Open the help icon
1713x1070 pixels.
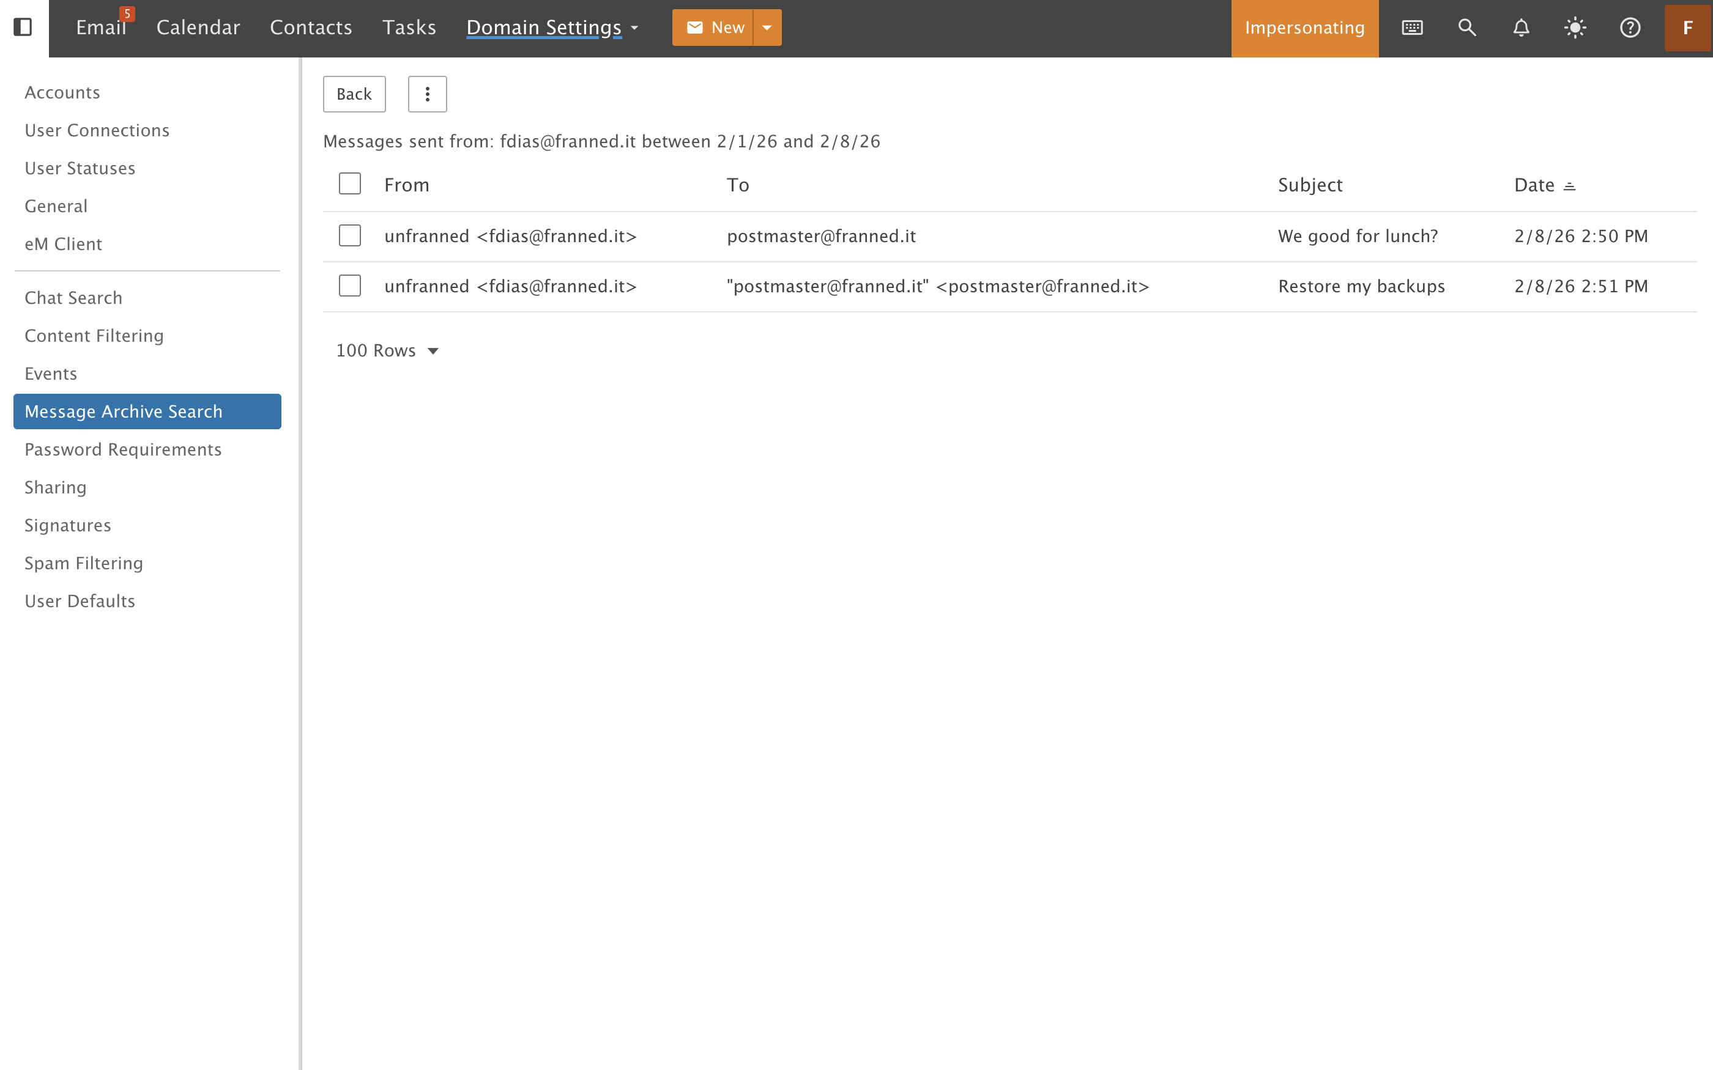point(1629,28)
